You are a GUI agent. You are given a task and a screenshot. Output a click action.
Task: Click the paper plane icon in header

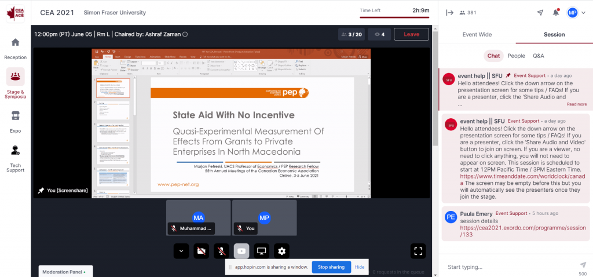click(540, 12)
